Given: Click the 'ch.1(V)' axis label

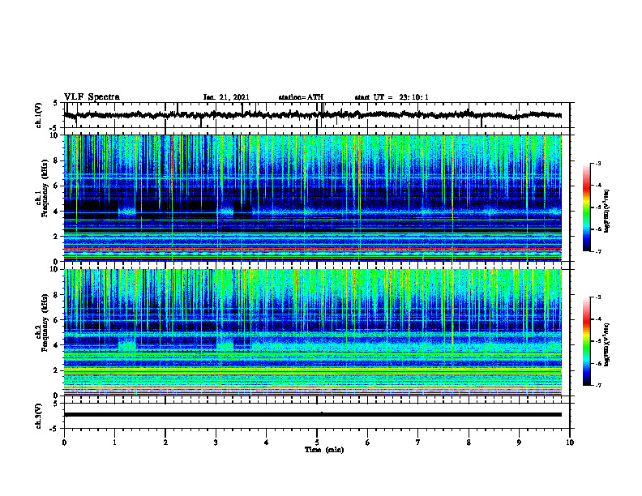Looking at the screenshot, I should 39,115.
